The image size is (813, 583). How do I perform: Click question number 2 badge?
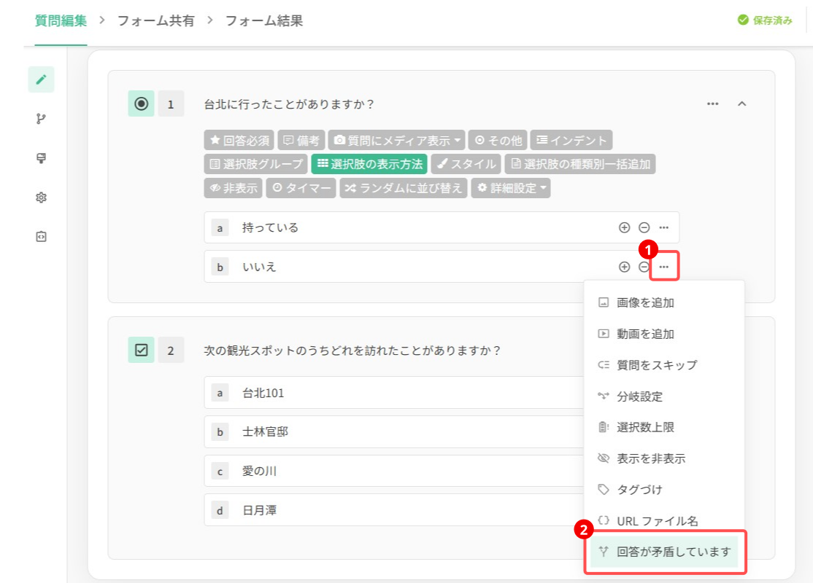171,351
